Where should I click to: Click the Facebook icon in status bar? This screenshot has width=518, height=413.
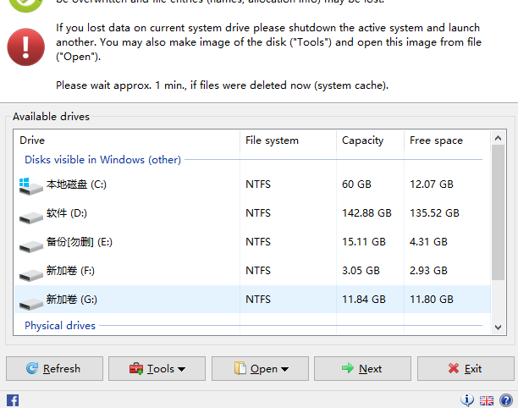pos(13,400)
